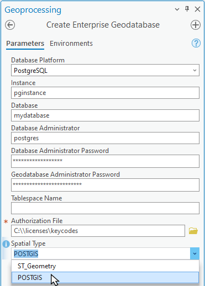Click the red asterisk next to Authorization File
Viewport: 205px width, 286px height.
point(6,221)
